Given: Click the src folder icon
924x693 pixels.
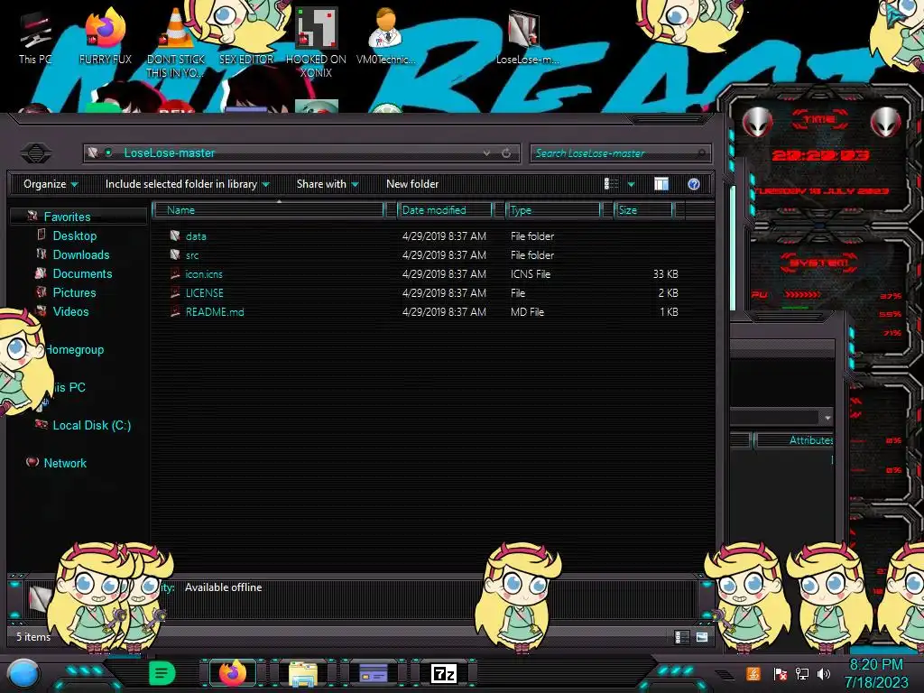Looking at the screenshot, I should pyautogui.click(x=175, y=254).
